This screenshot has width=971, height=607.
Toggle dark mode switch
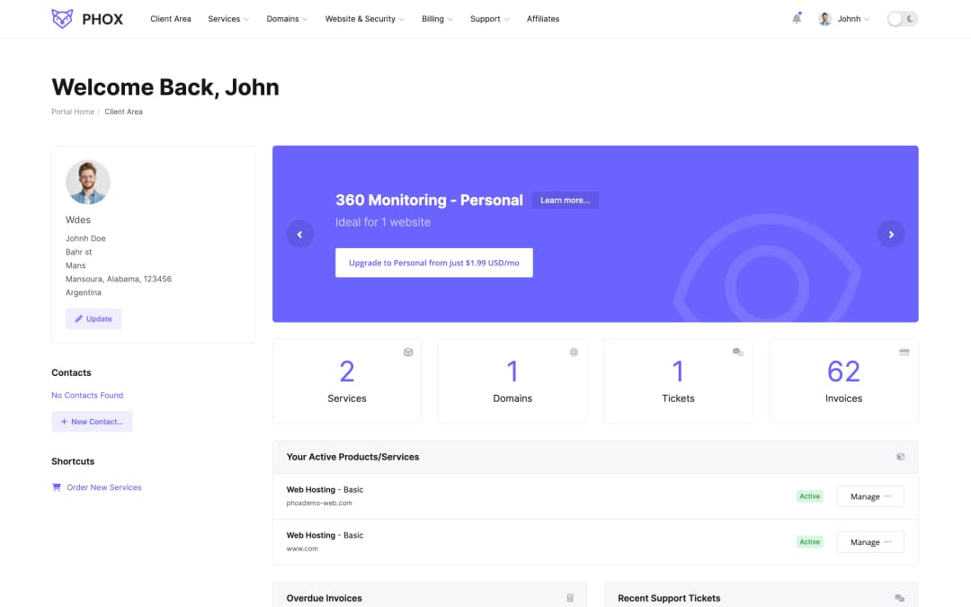click(902, 19)
